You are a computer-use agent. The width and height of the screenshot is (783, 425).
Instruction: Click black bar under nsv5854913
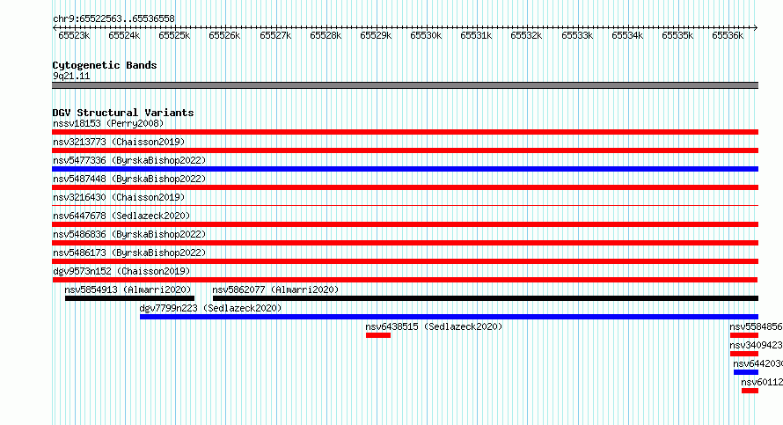[129, 298]
